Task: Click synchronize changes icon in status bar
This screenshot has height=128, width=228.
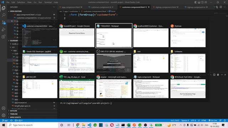Action: click(11, 121)
